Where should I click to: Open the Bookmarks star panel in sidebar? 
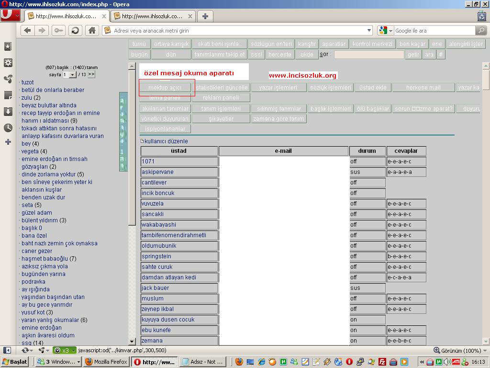[8, 46]
